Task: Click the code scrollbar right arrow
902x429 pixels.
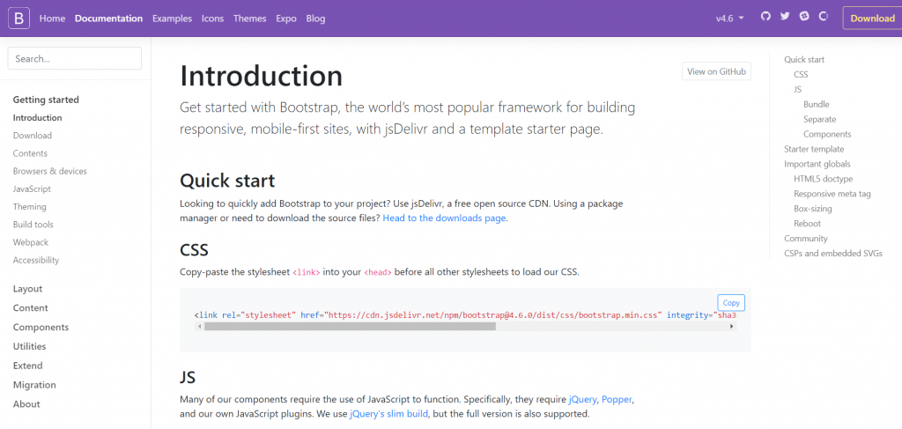Action: tap(732, 327)
